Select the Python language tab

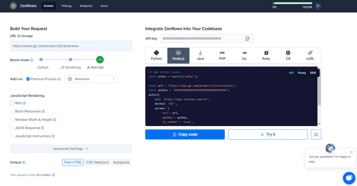(156, 56)
